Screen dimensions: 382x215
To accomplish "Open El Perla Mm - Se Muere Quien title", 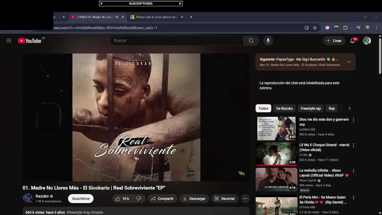I will [323, 200].
